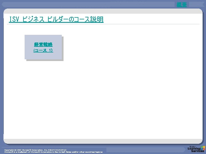Open the 経営戦略 course link
This screenshot has width=206, height=154.
(x=43, y=44)
